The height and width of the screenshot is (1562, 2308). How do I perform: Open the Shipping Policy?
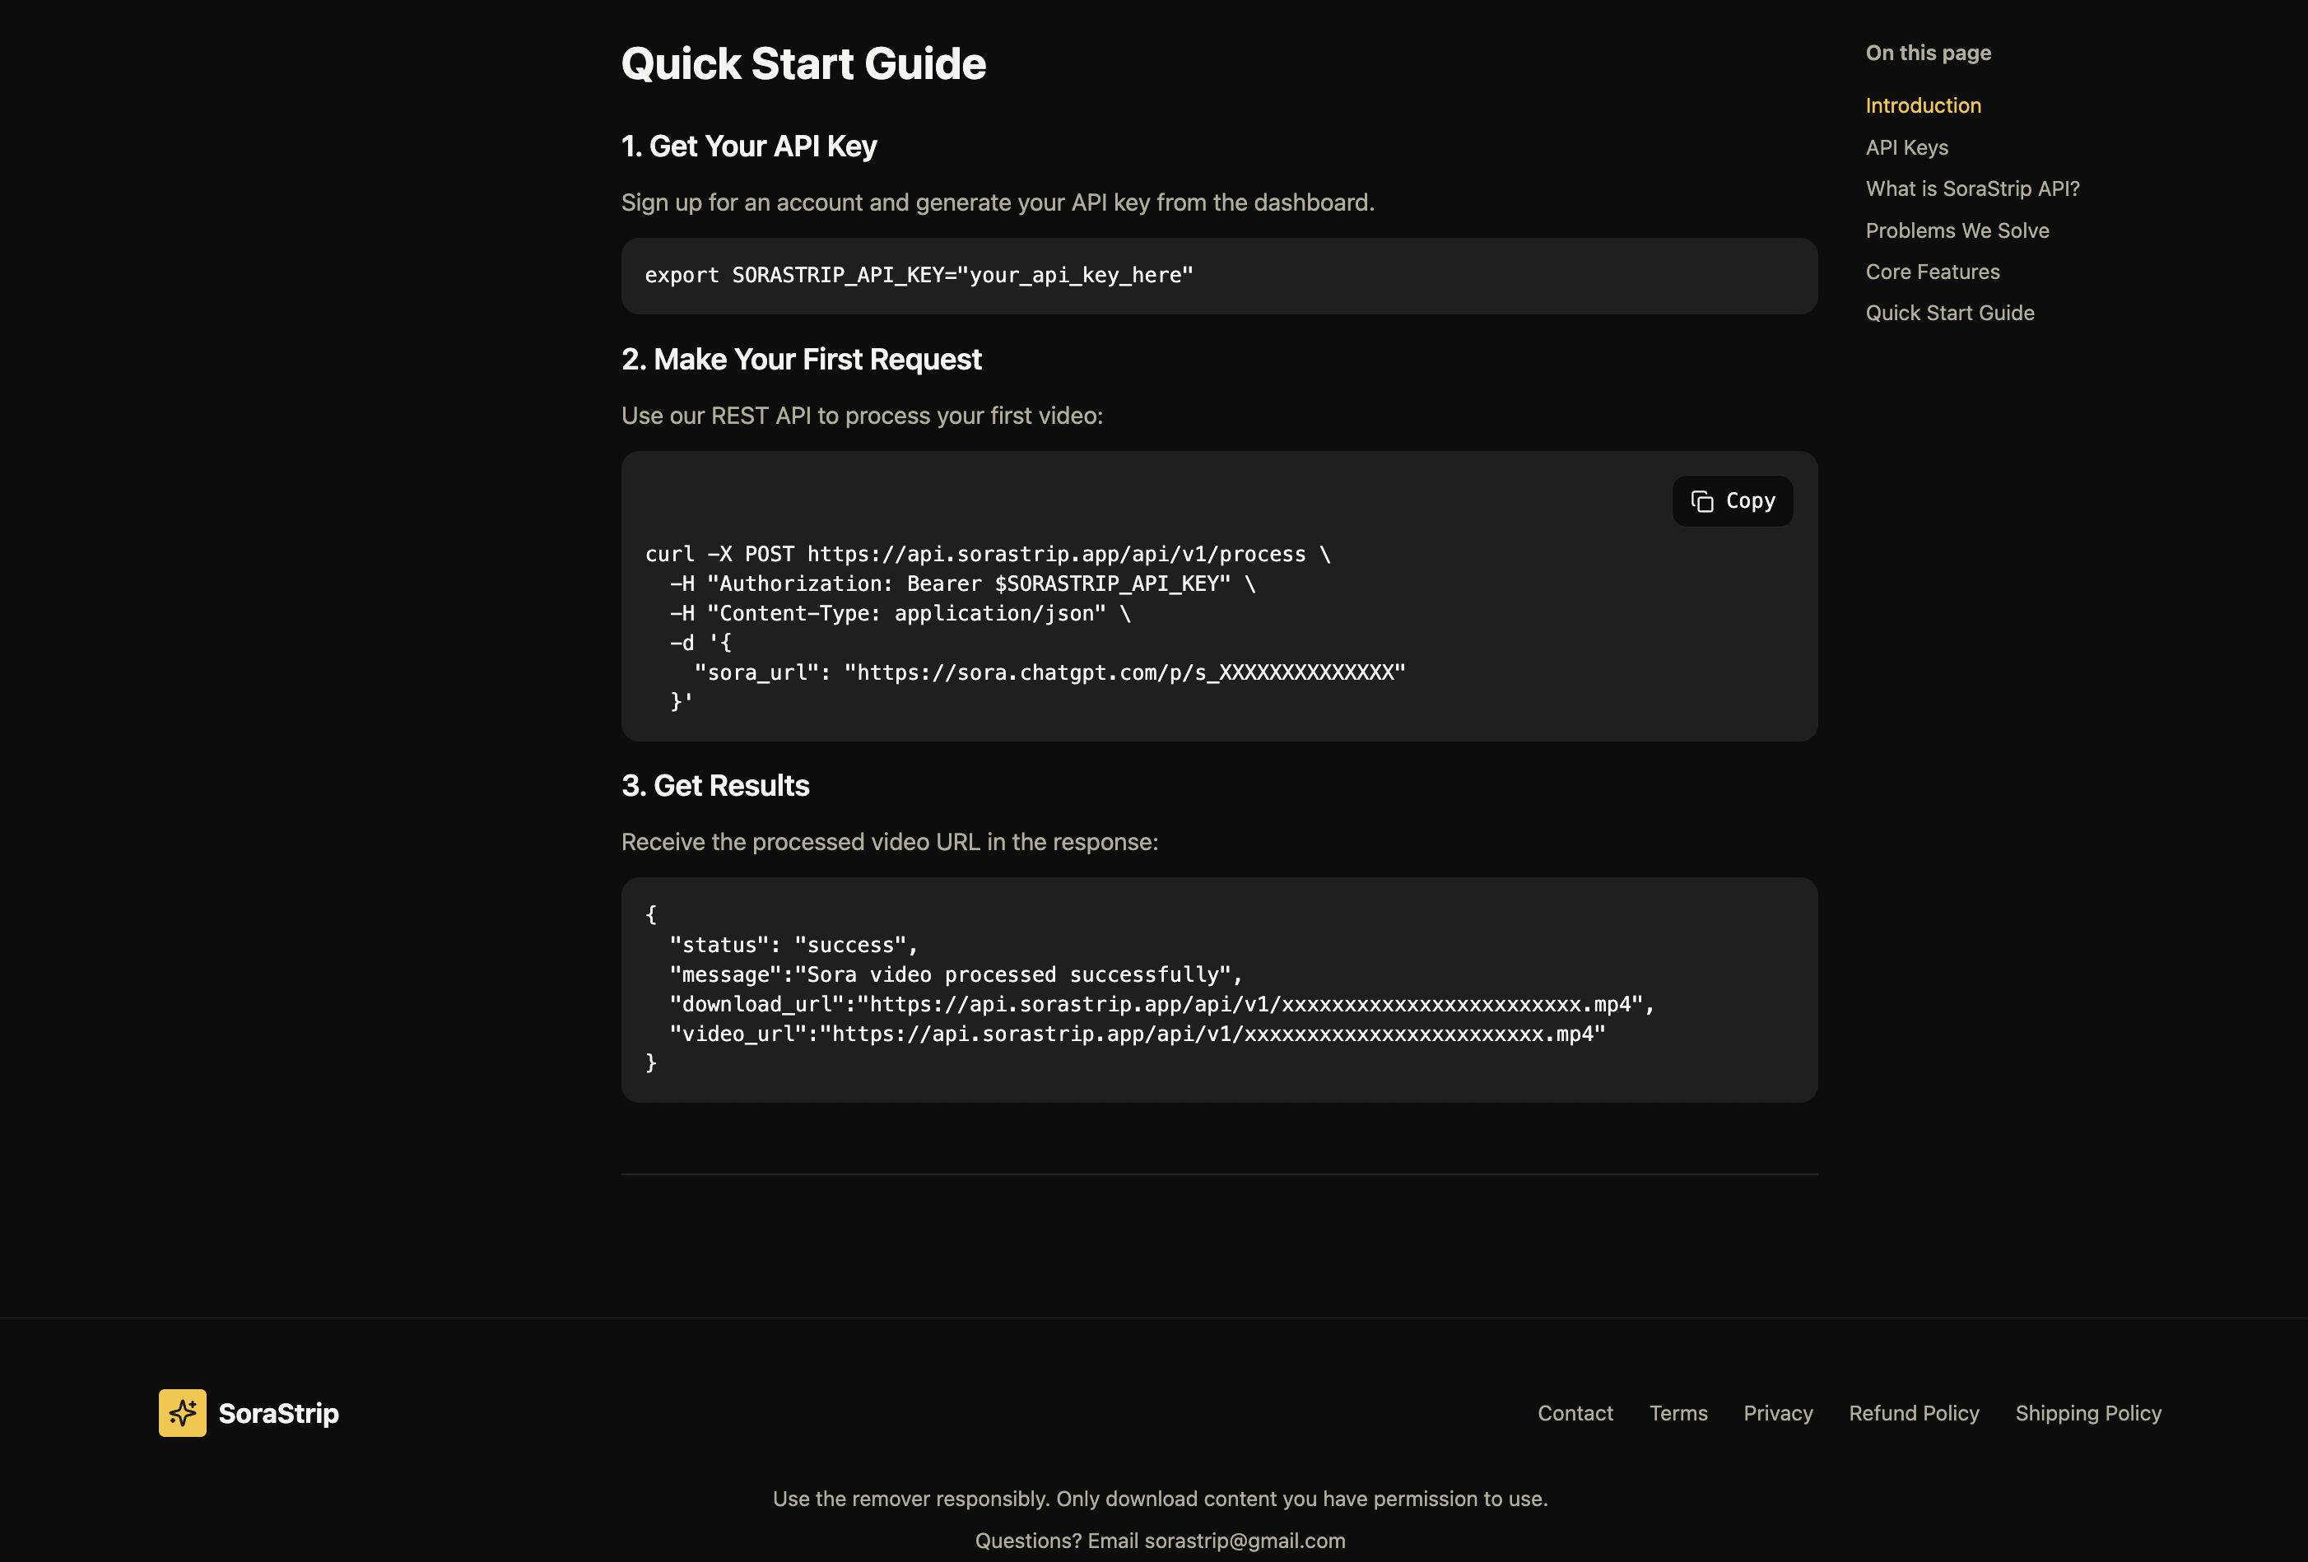(x=2087, y=1413)
